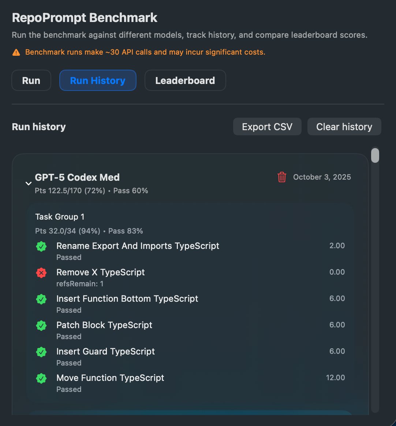Click the pass badge beside Patch Block TypeScript
This screenshot has width=396, height=426.
[x=41, y=326]
